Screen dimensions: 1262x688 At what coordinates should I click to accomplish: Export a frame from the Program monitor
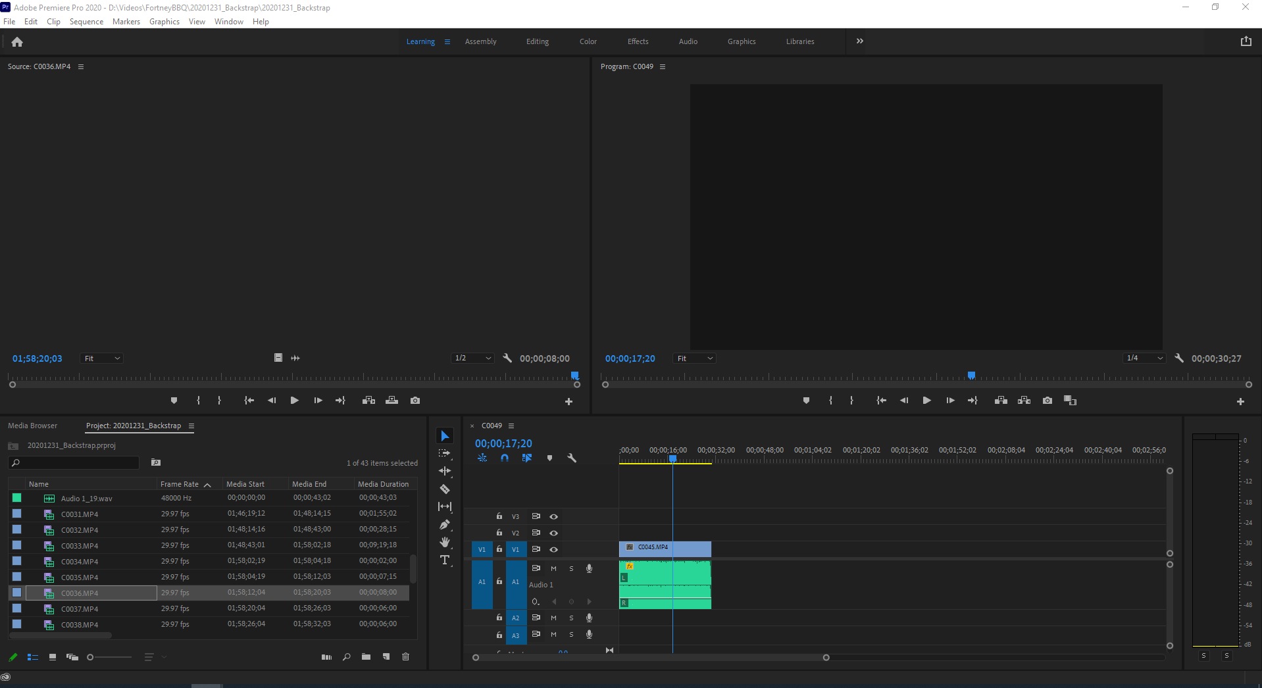(1046, 400)
